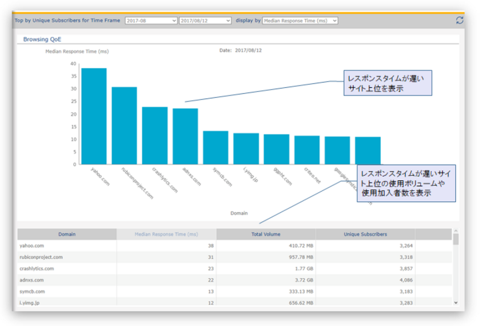Click the Browsing QoE panel title
Screen dimensions: 482x326
42,39
